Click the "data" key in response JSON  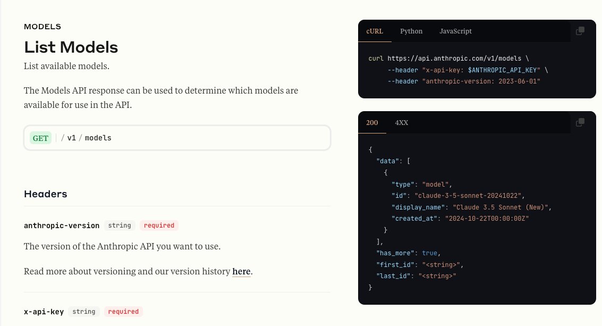click(387, 161)
